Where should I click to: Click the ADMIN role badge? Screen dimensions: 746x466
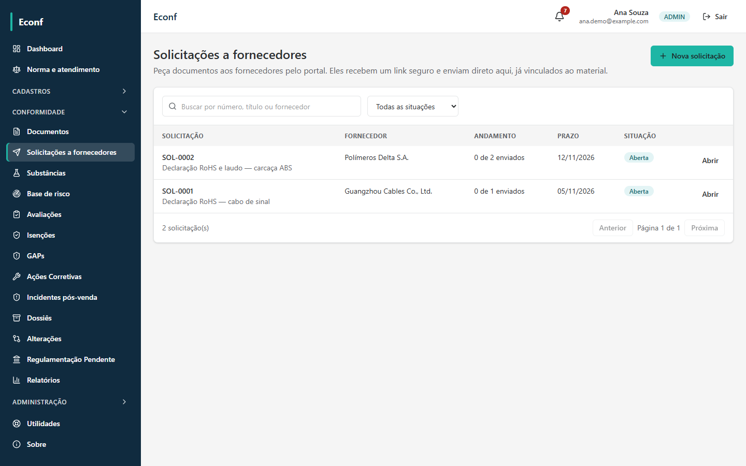(675, 17)
